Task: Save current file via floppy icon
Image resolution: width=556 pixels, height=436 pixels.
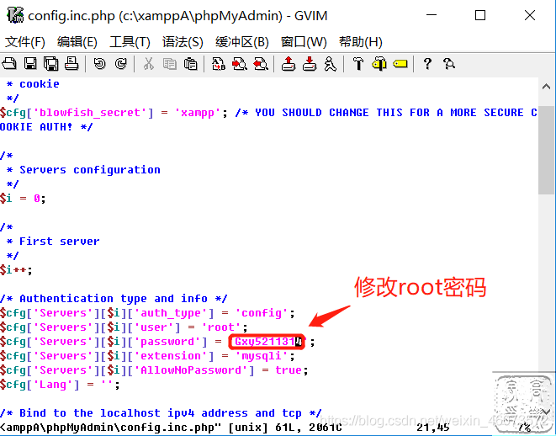Action: click(x=30, y=64)
